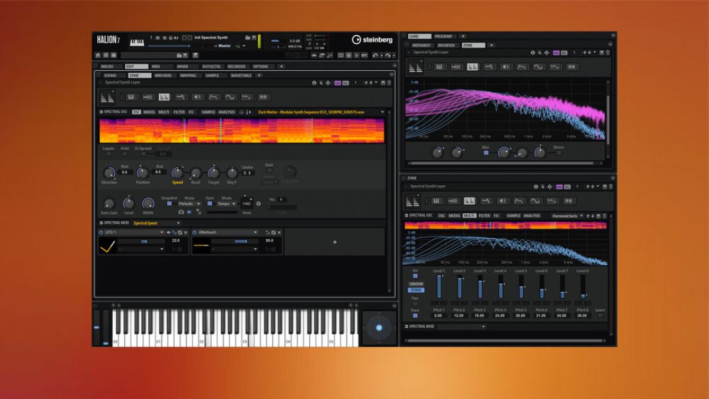Open the LFO 1 source dropdown
Screen dimensions: 709x399
tap(134, 232)
